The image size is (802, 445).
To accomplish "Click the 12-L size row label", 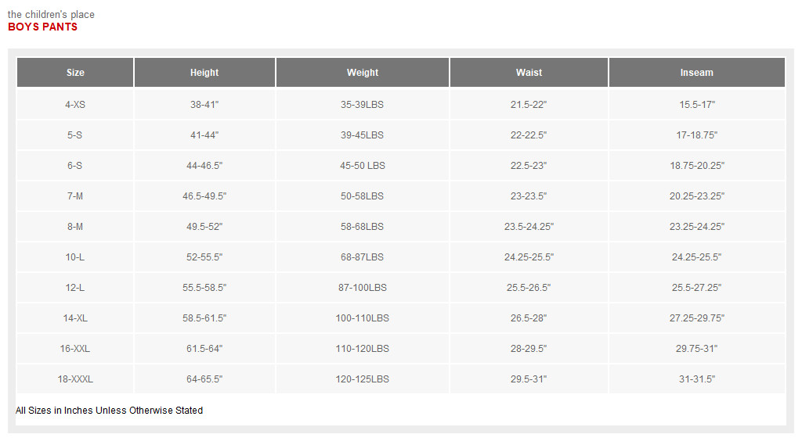I will [x=75, y=288].
